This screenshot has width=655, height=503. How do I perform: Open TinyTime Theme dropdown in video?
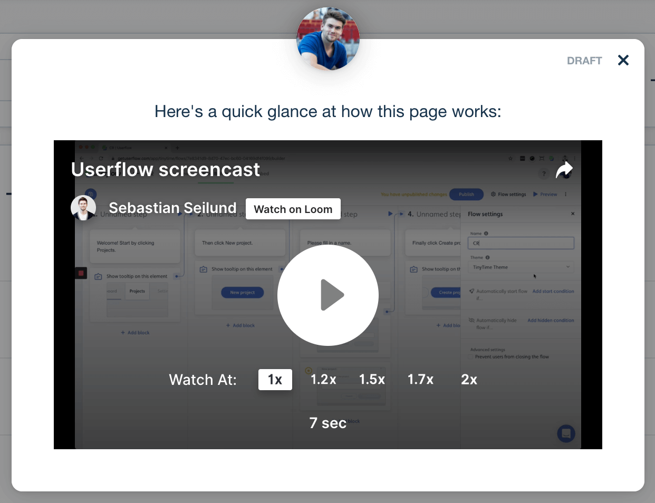click(x=521, y=267)
